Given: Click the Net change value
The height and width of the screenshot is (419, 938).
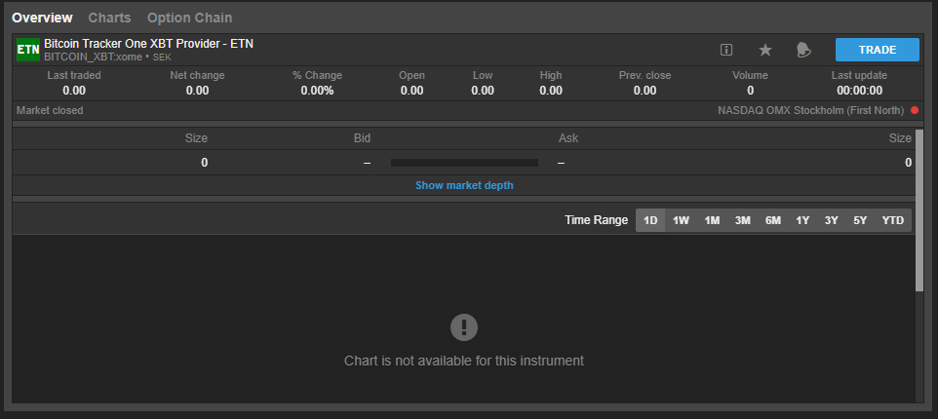Looking at the screenshot, I should [197, 91].
